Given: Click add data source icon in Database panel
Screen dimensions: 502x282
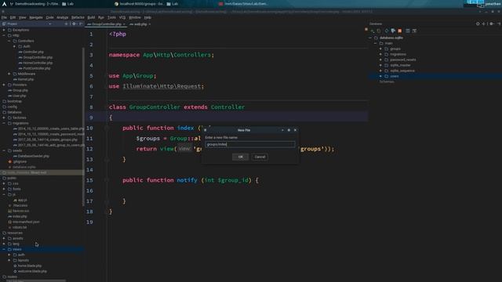Looking at the screenshot, I should [x=373, y=31].
